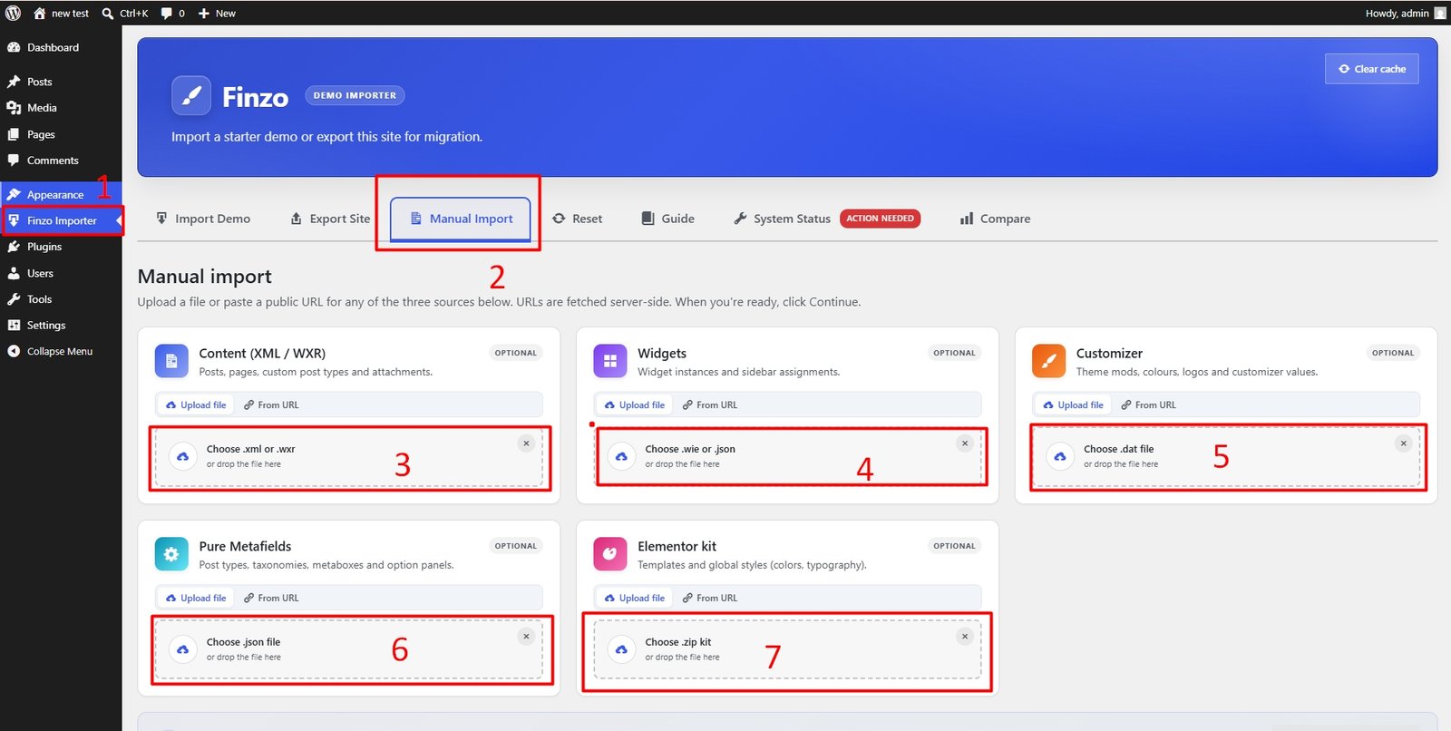Image resolution: width=1451 pixels, height=731 pixels.
Task: Select Upload file under Content (XML / WXR)
Action: click(x=196, y=405)
